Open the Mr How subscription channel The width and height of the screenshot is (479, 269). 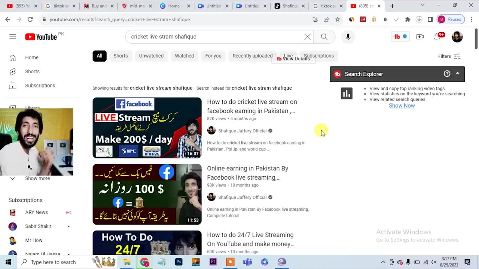pos(34,240)
